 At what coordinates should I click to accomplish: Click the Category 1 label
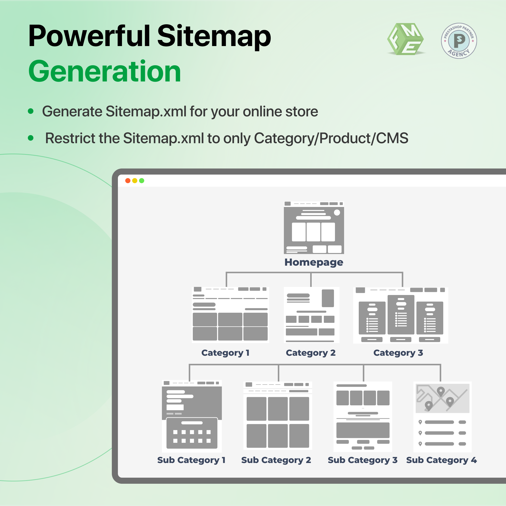(x=225, y=353)
